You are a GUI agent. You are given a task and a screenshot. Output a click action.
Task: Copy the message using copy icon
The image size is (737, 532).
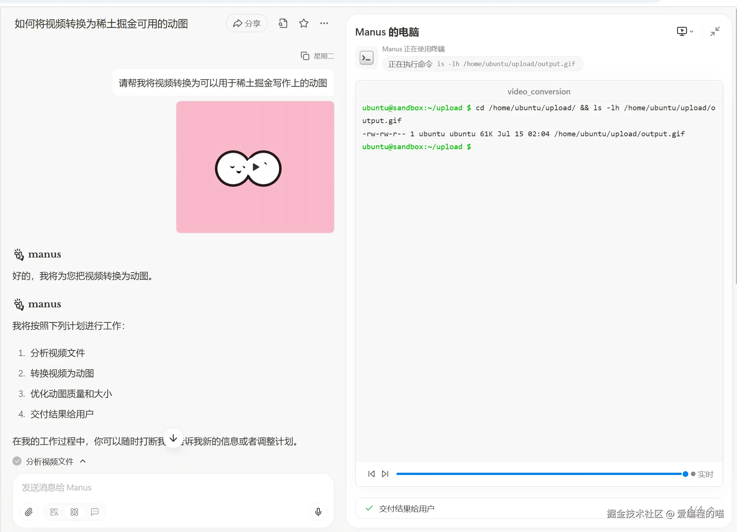(305, 56)
